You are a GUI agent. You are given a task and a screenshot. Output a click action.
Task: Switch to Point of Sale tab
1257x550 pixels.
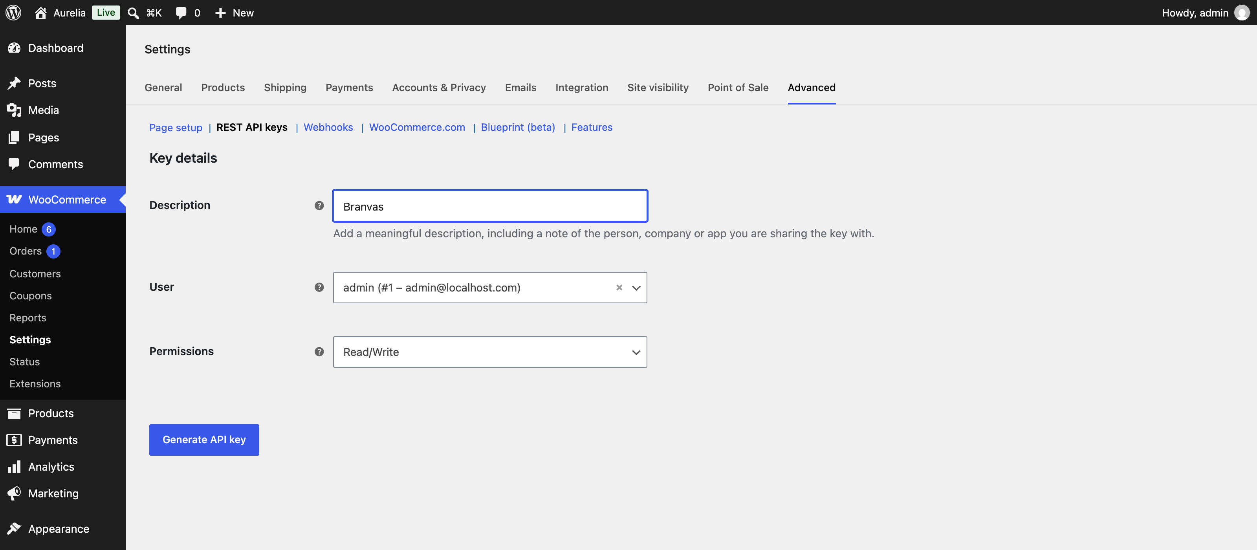[x=738, y=87]
